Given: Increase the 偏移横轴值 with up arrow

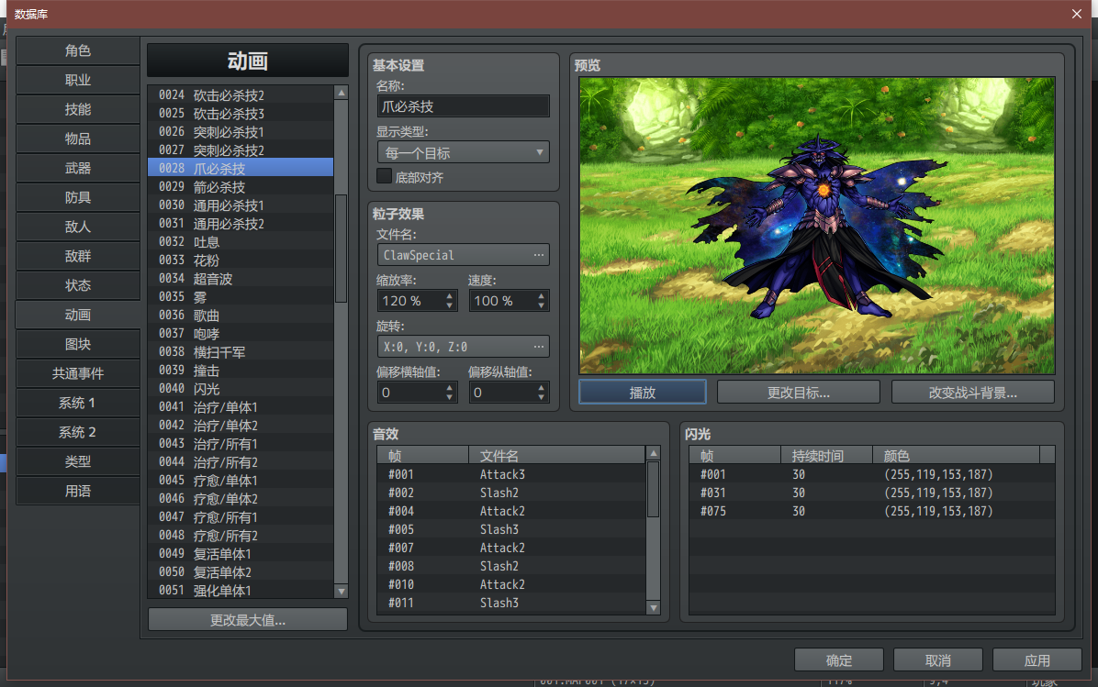Looking at the screenshot, I should 450,388.
